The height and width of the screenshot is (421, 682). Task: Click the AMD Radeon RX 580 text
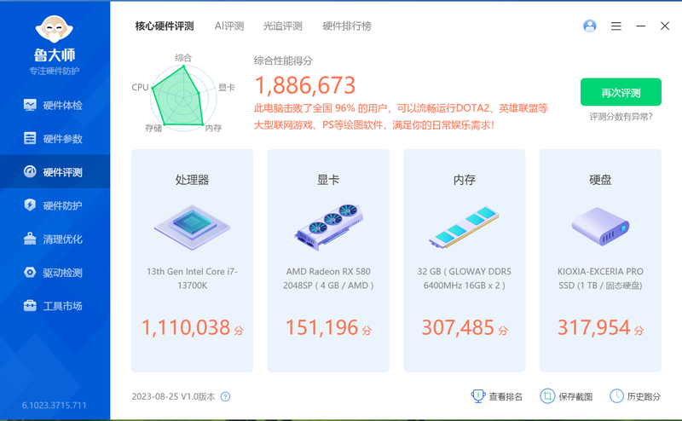coord(328,279)
